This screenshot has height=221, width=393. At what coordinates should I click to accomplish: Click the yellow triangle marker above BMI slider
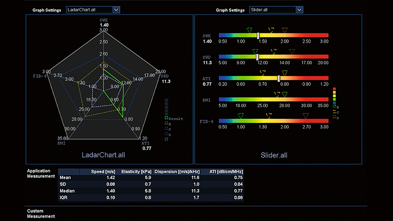[x=278, y=94]
